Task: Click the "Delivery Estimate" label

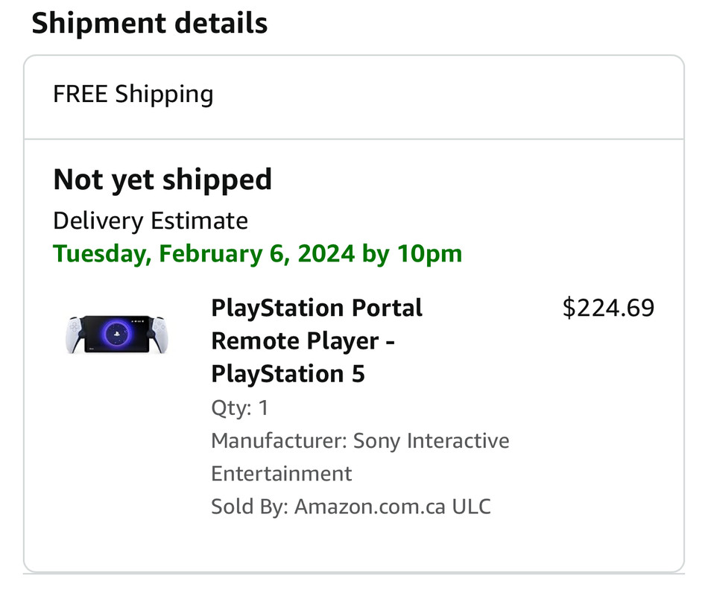Action: click(x=151, y=221)
